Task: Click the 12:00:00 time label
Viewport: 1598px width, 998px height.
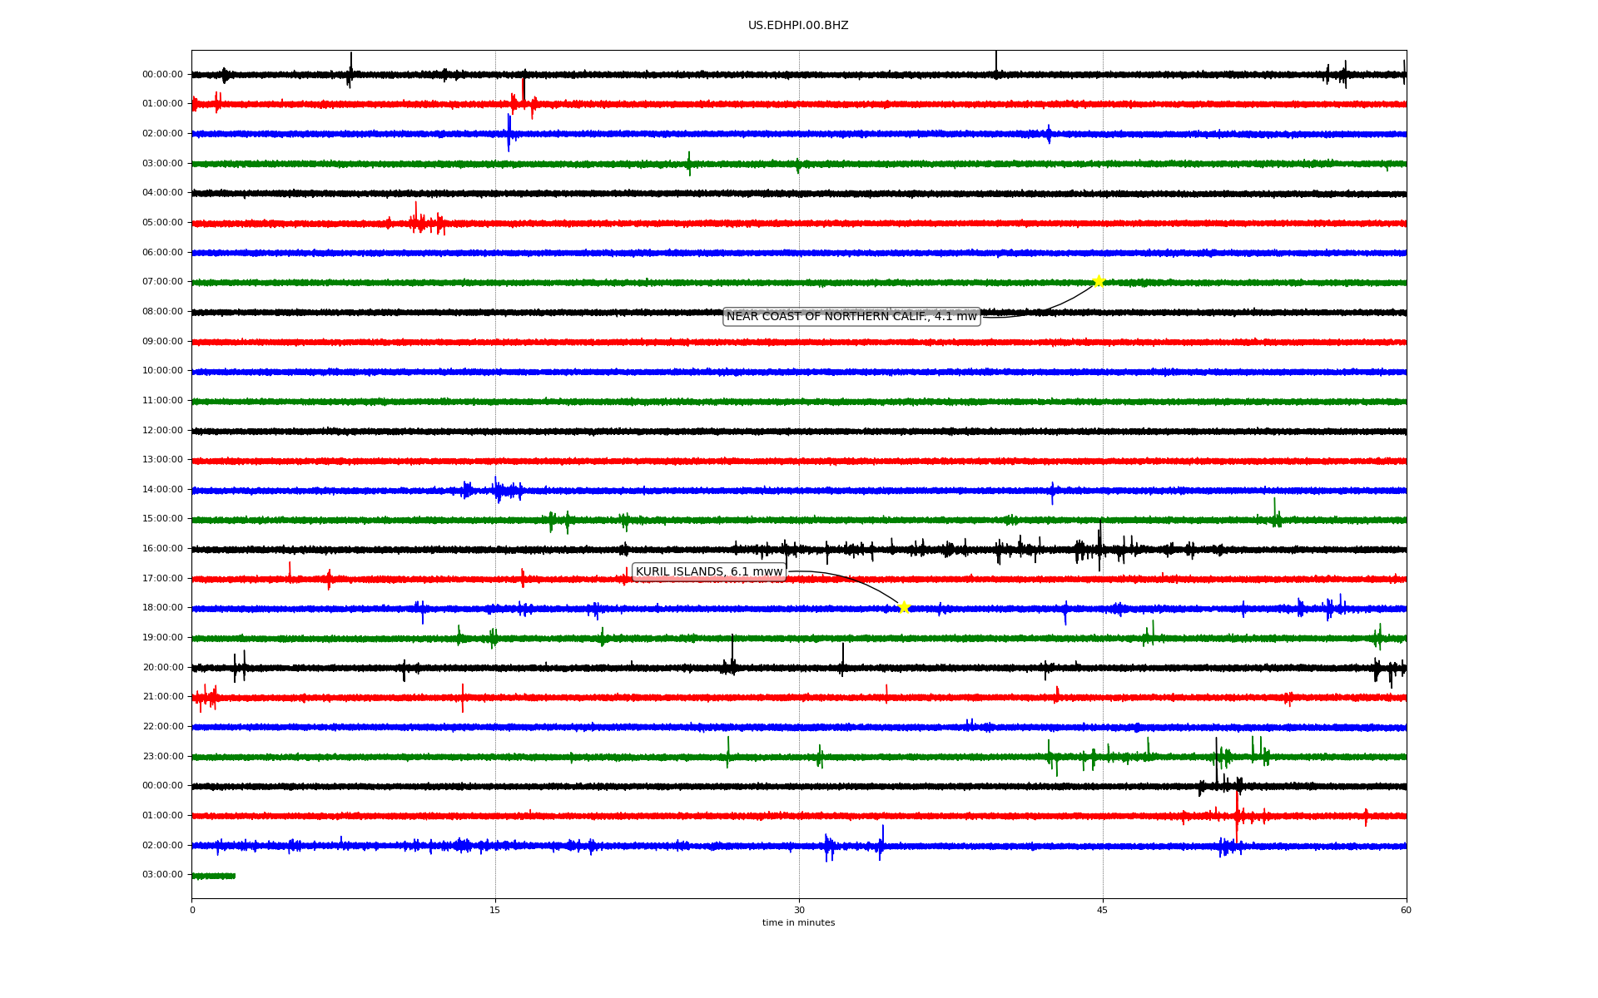Action: [x=162, y=430]
